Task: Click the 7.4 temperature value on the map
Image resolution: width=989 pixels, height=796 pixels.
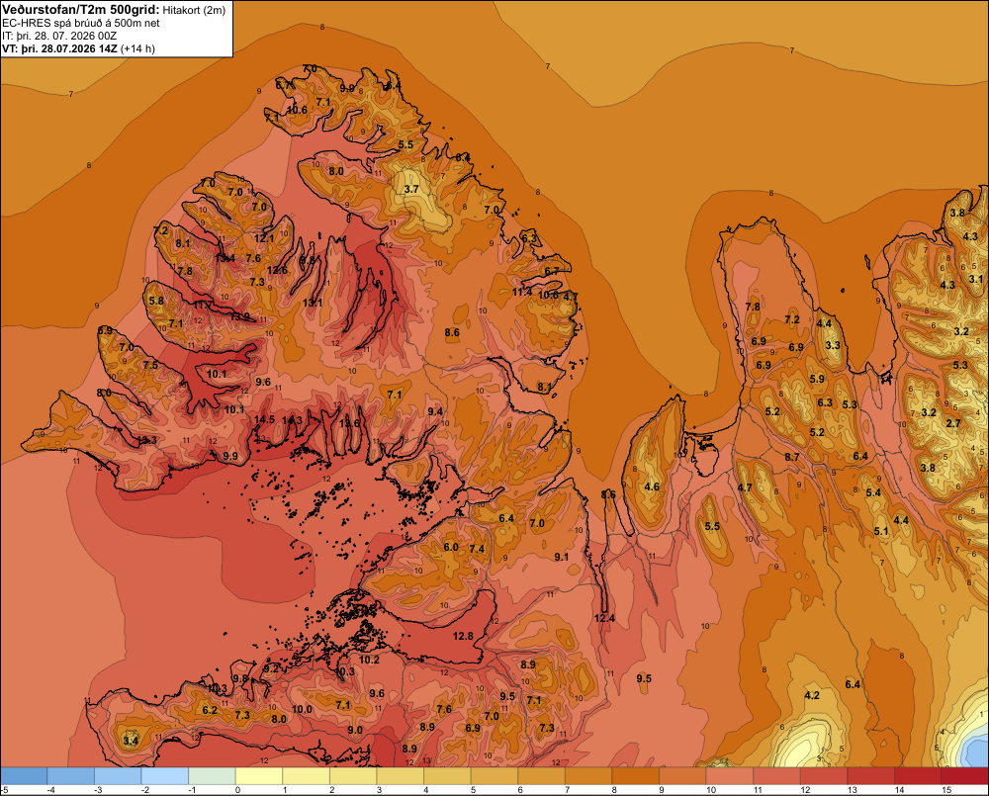Action: [477, 549]
